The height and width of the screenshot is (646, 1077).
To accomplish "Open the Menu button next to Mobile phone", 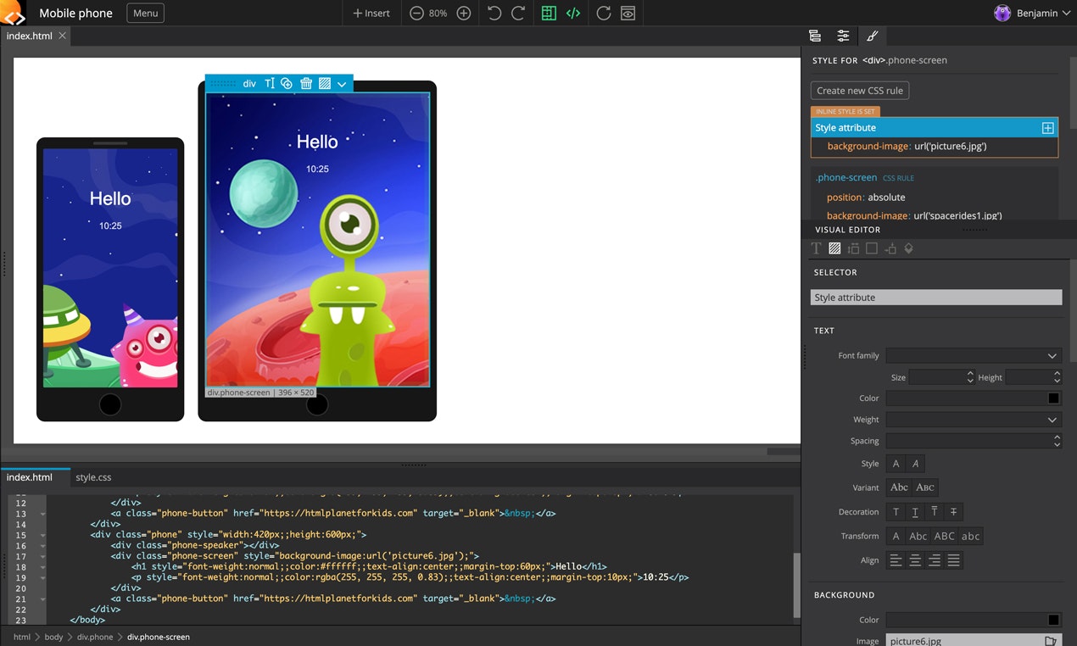I will click(144, 13).
